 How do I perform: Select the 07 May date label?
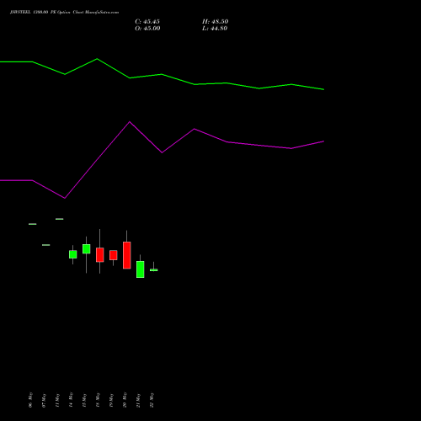(44, 401)
